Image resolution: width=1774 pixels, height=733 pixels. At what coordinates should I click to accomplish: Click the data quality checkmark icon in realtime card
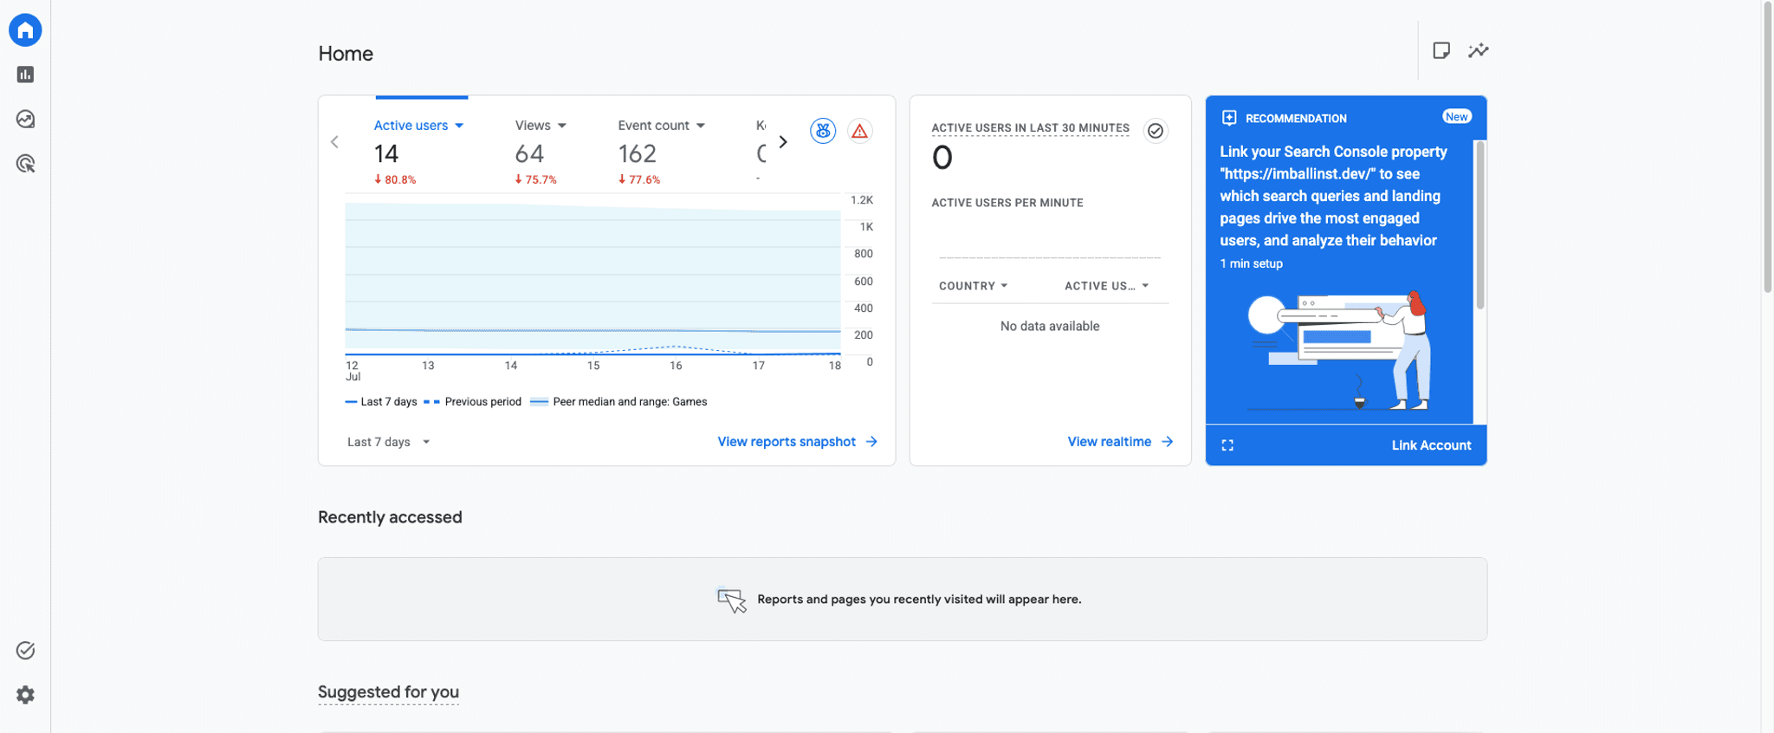point(1156,131)
